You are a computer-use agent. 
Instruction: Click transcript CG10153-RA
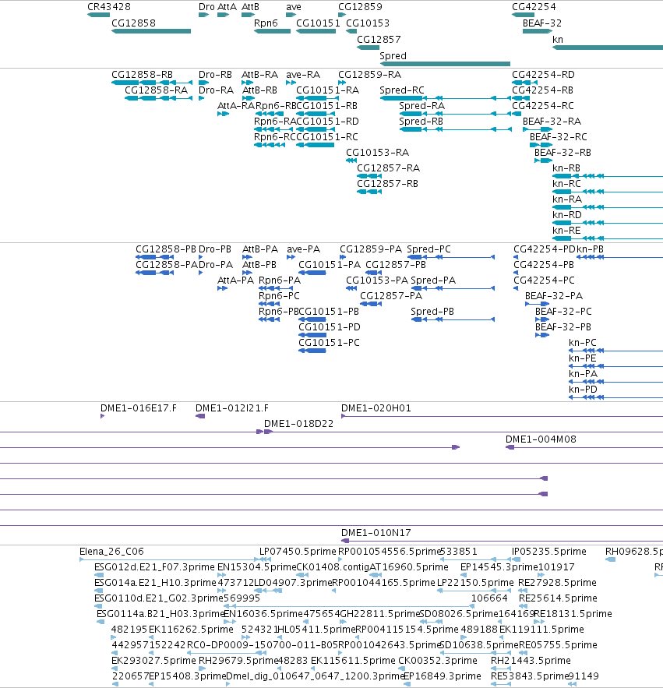[378, 153]
